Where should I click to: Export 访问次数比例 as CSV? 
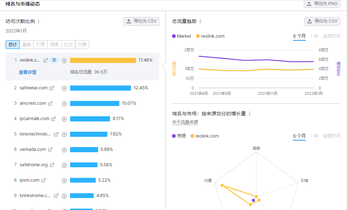coord(142,21)
